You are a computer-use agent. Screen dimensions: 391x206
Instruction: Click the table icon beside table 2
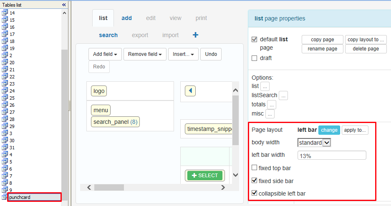5,55
